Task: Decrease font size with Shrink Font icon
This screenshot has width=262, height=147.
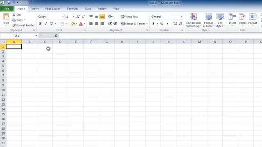Action: [x=83, y=17]
